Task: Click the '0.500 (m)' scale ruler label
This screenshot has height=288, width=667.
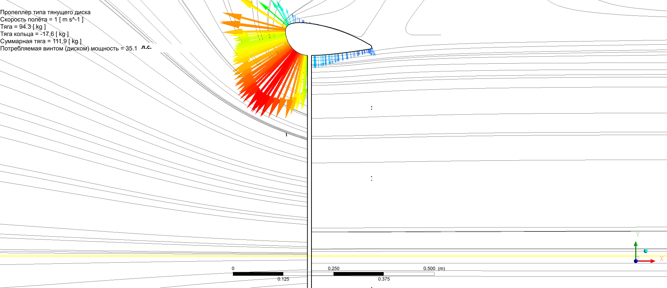Action: (434, 268)
